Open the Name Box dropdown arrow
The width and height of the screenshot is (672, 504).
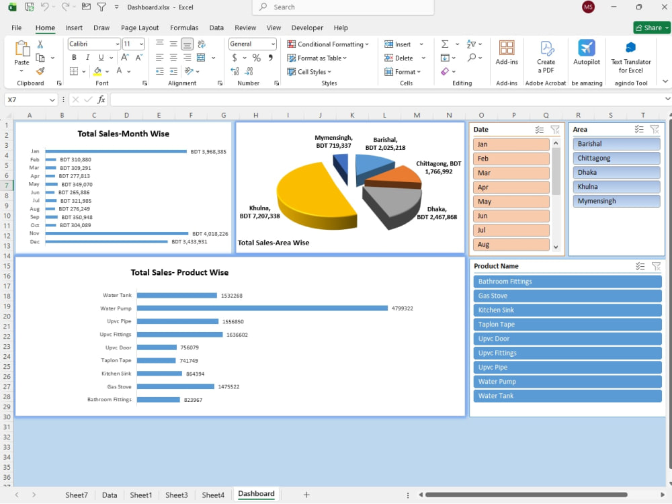coord(52,100)
